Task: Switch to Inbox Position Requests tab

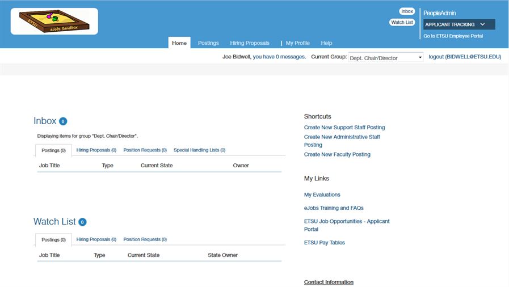Action: (145, 150)
